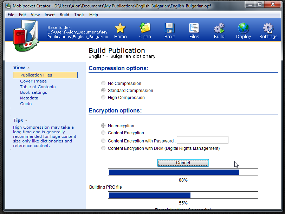The width and height of the screenshot is (285, 214).
Task: Open the File menu
Action: point(11,15)
